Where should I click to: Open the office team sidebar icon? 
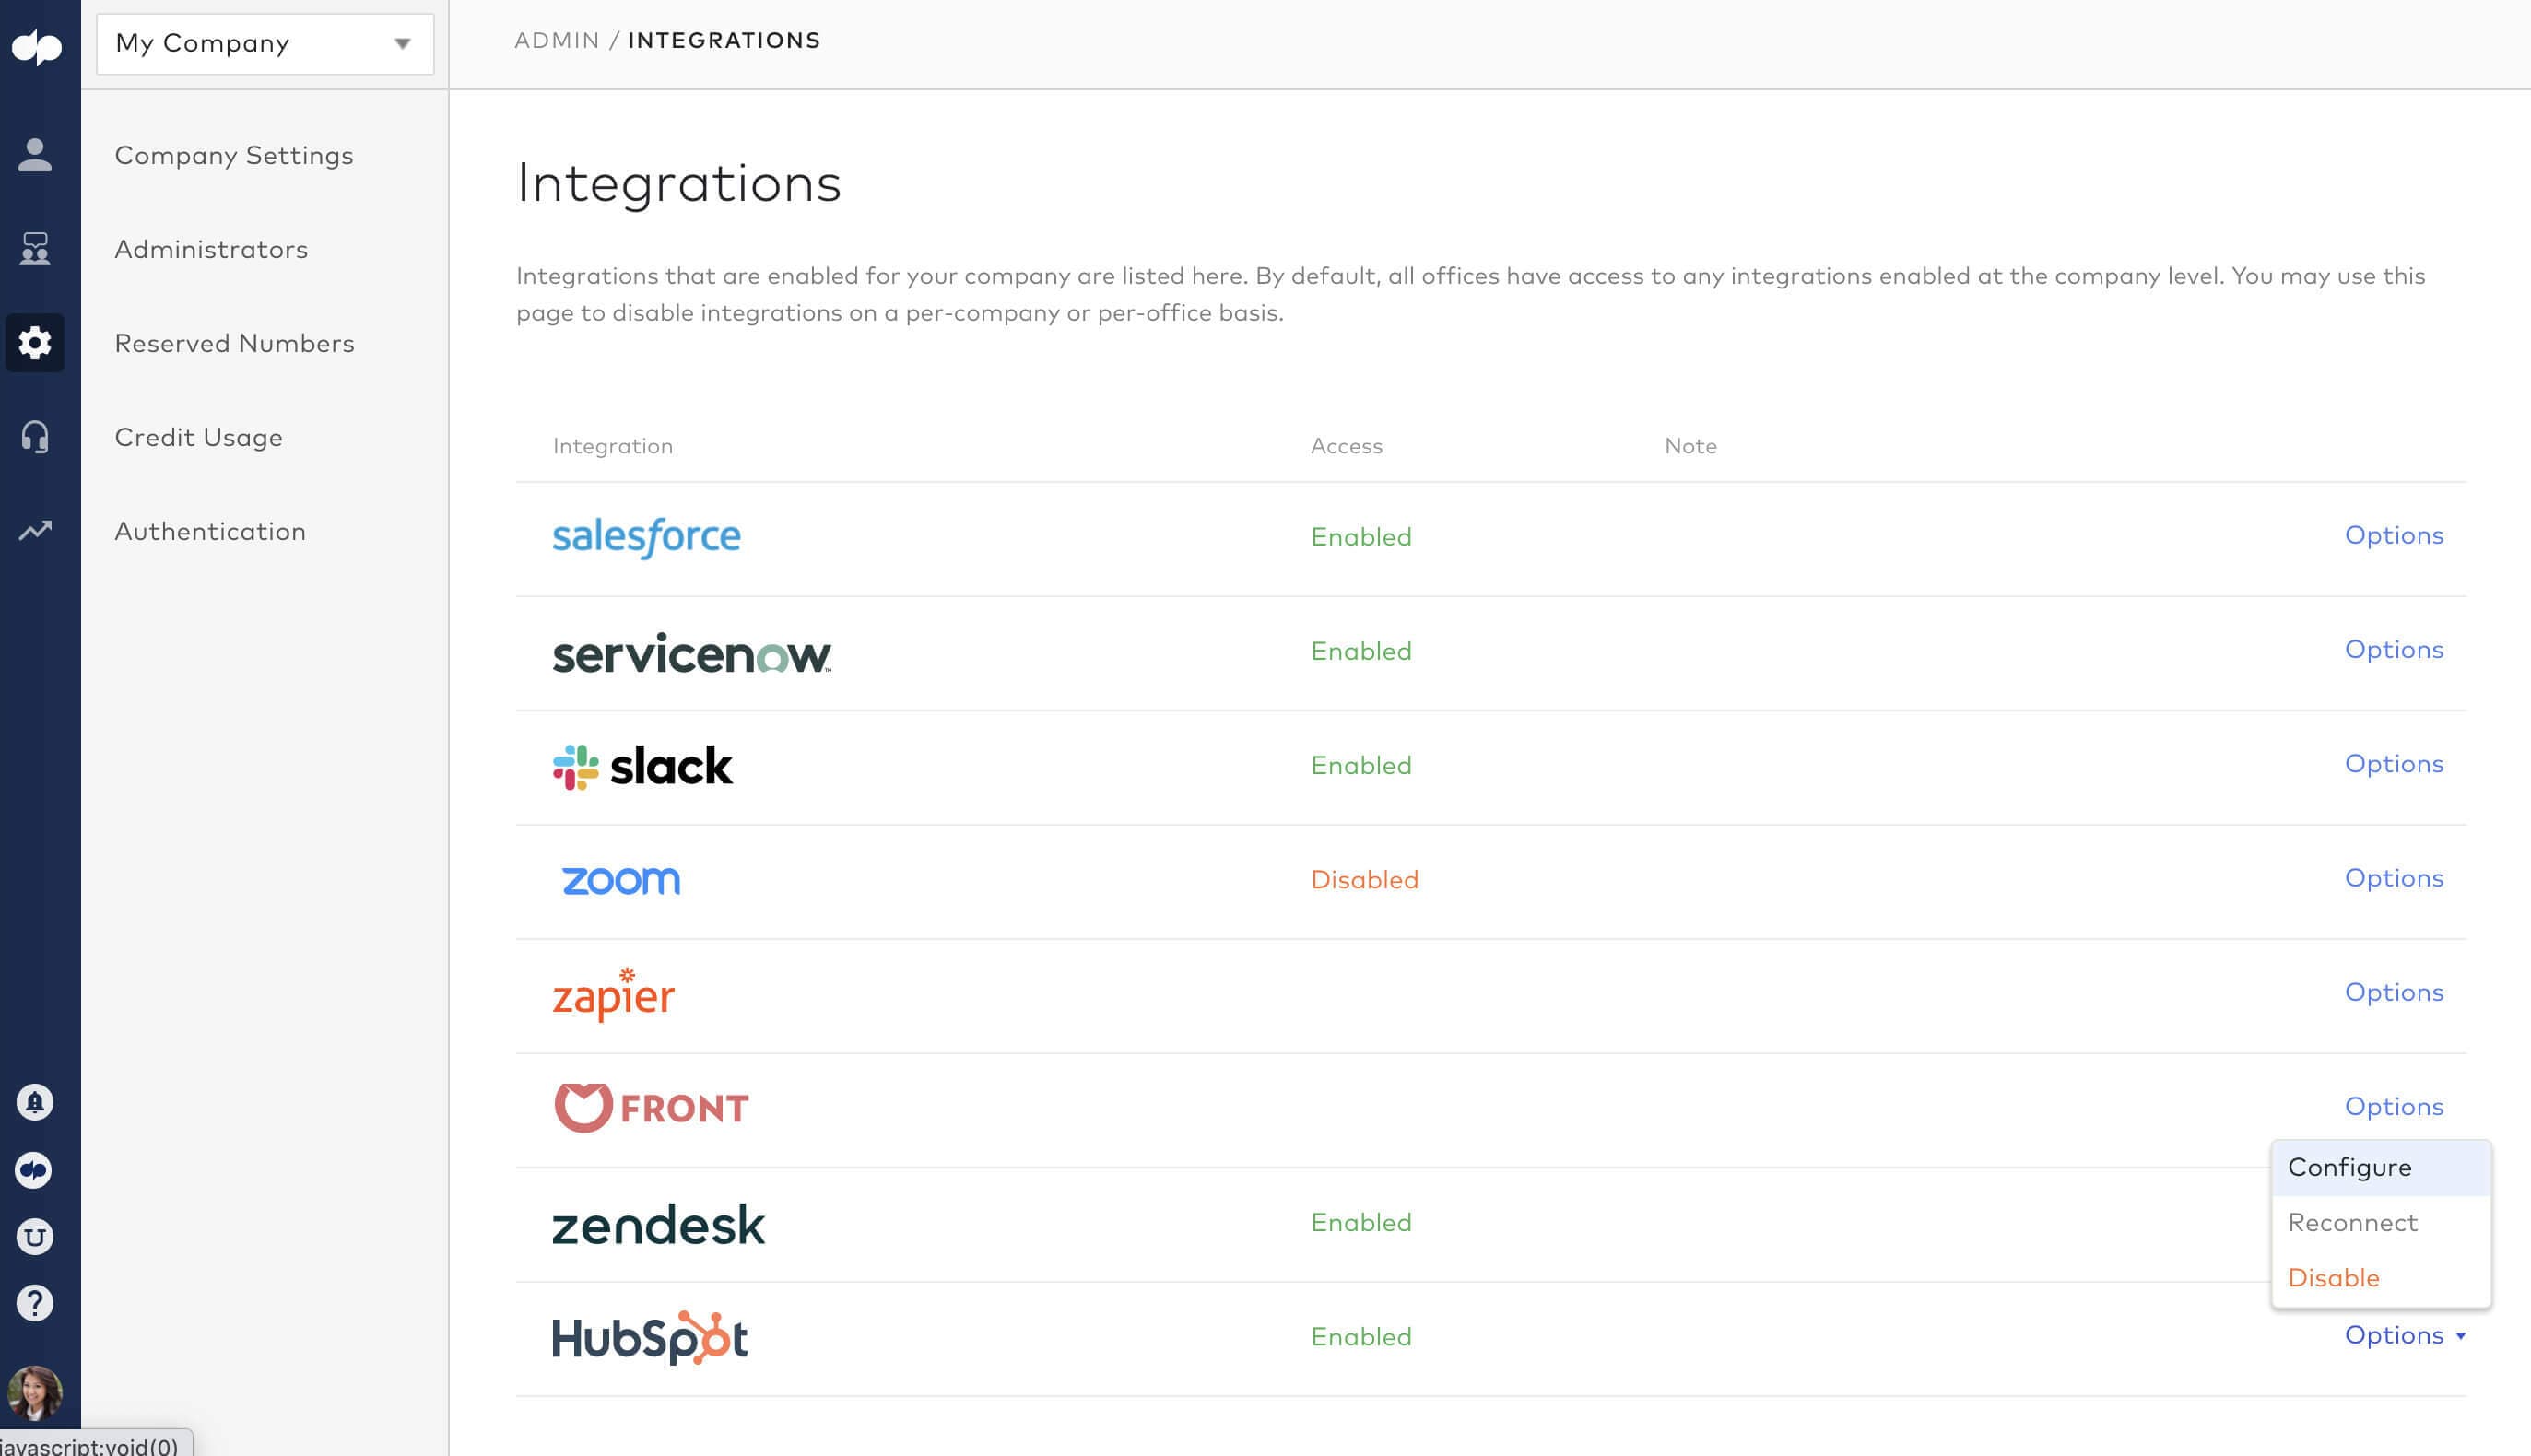(35, 249)
